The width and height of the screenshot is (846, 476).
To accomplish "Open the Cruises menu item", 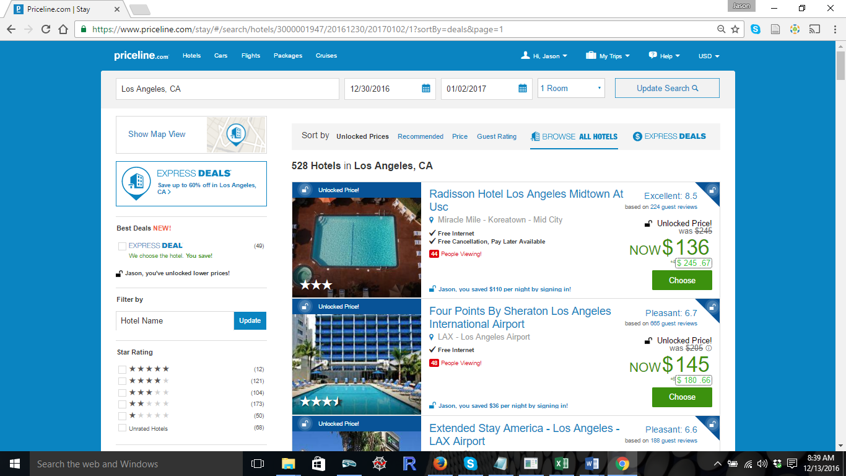I will point(326,56).
